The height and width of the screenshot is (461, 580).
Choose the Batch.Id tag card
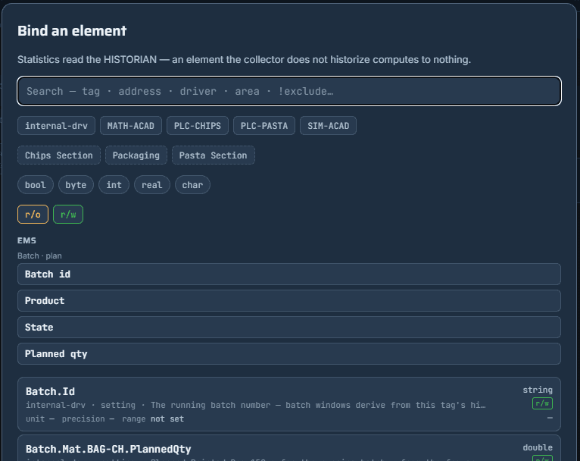coord(289,404)
